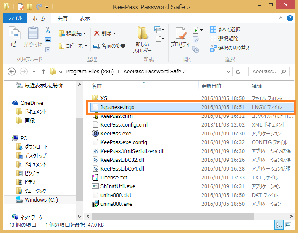
Task: Collapse the ribbon with the chevron
Action: coord(280,18)
